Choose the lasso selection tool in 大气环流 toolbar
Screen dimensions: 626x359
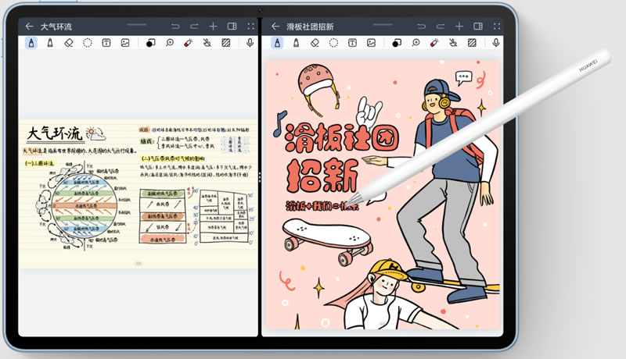click(x=88, y=43)
